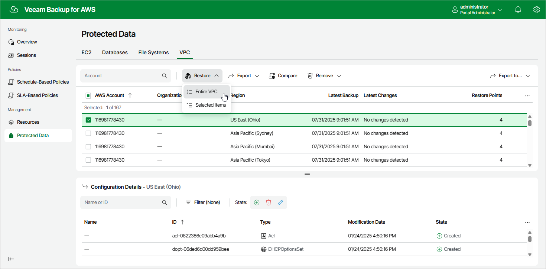The image size is (546, 269).
Task: Click the Modification Date column header
Action: 367,222
